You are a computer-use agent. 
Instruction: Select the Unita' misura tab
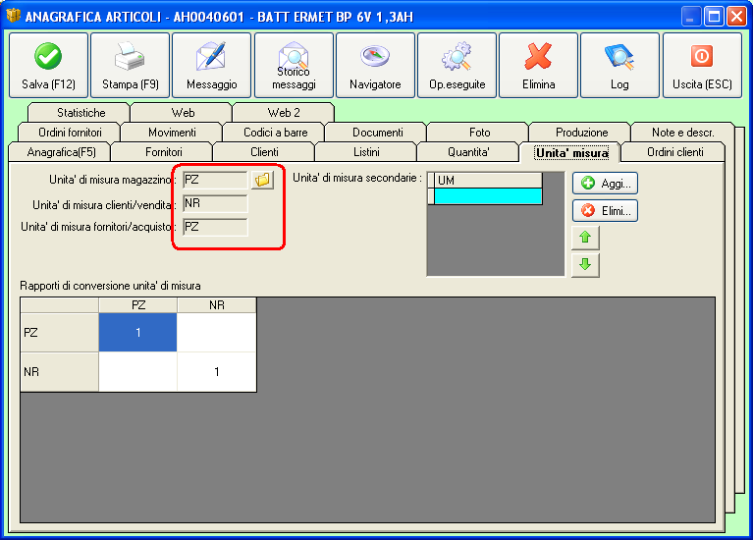pos(571,153)
